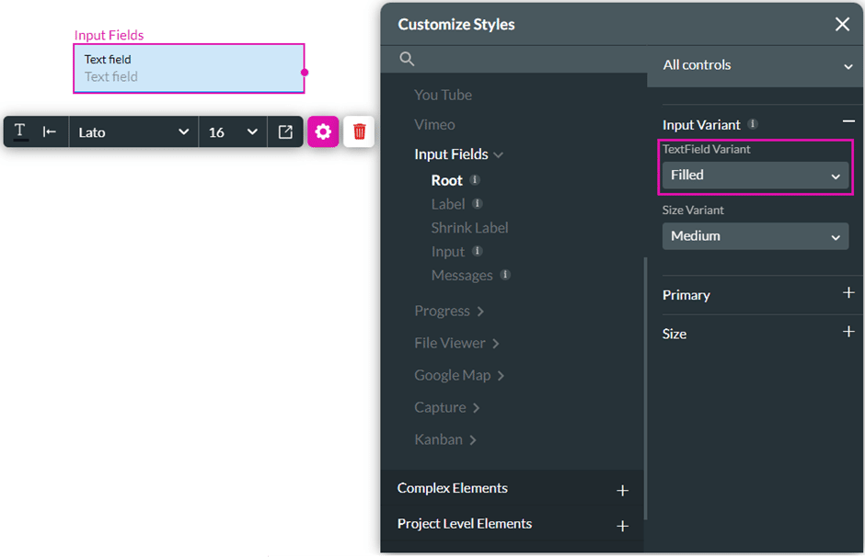Collapse the Input Variant section
Screen dimensions: 865x557
[x=848, y=122]
